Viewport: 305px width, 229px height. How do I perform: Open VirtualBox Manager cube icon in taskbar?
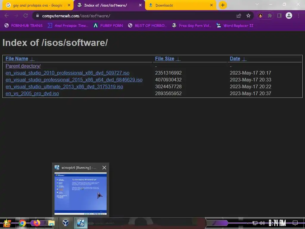66,222
